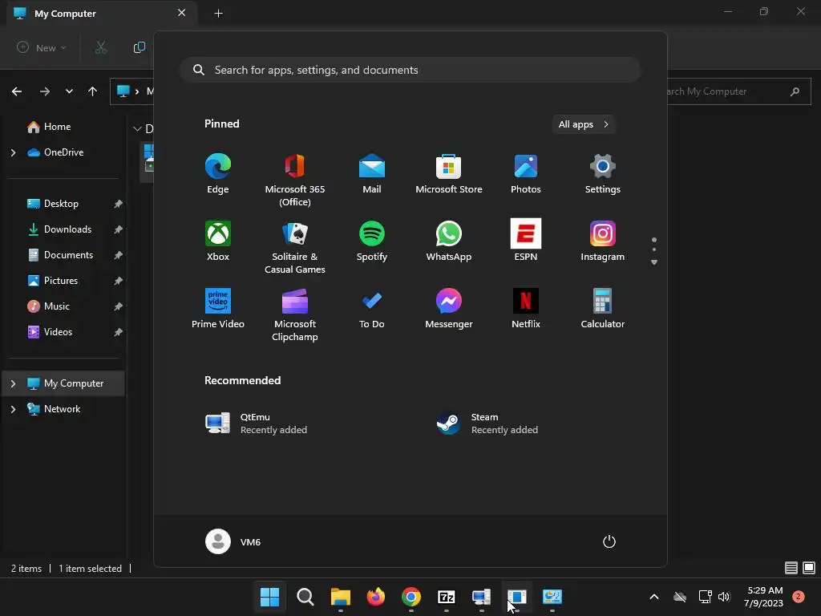
Task: Open 7-Zip from the taskbar
Action: click(446, 597)
